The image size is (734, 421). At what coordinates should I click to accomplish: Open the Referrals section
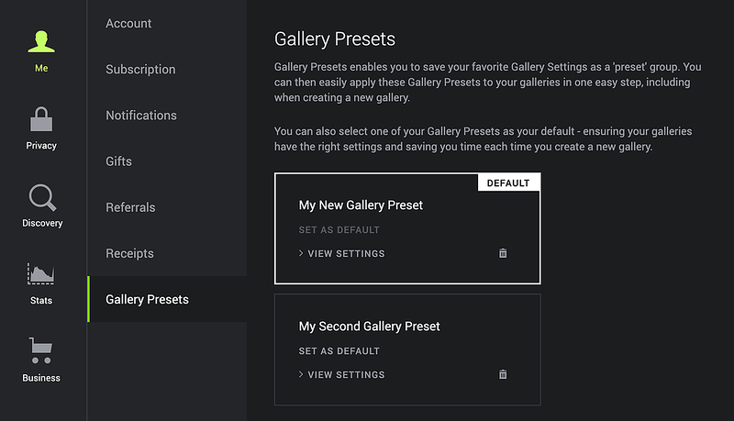point(130,207)
